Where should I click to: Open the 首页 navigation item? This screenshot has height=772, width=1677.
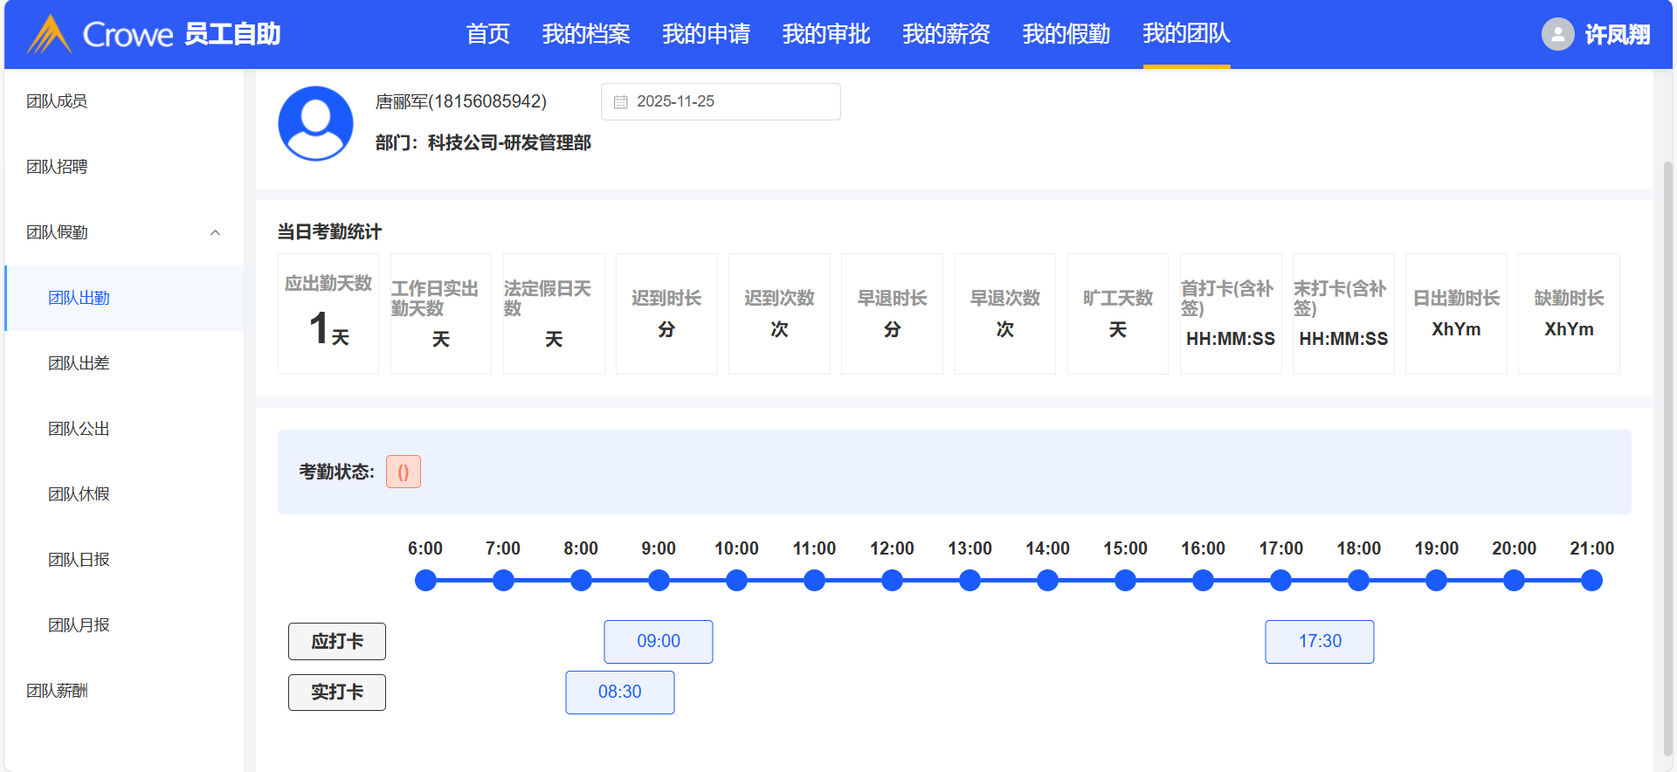[x=487, y=34]
